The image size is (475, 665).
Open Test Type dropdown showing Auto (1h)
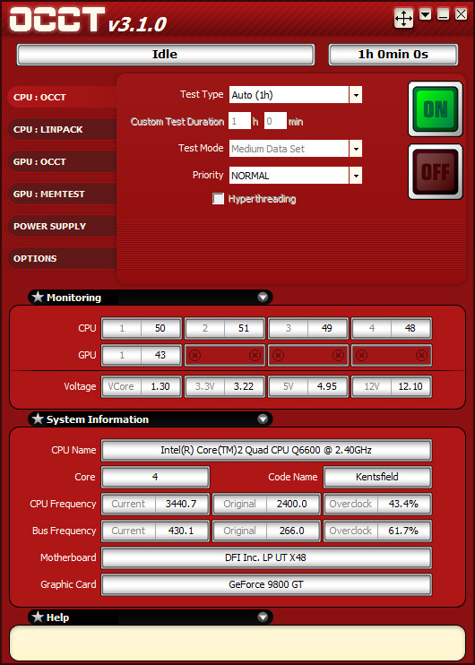click(x=296, y=95)
